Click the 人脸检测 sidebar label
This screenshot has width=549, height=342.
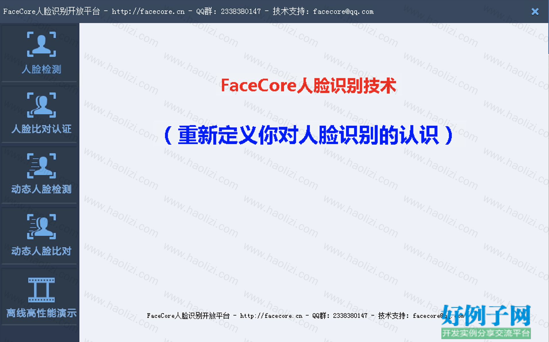[41, 69]
